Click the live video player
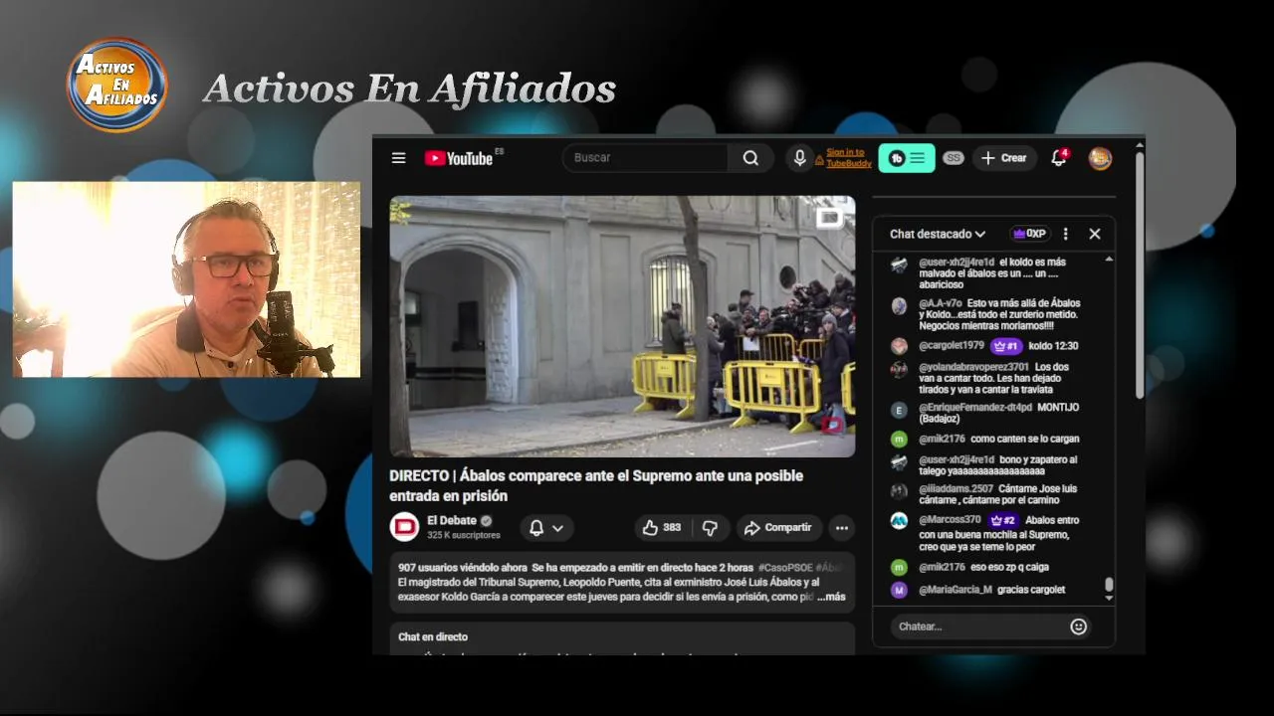This screenshot has height=716, width=1274. click(x=622, y=326)
